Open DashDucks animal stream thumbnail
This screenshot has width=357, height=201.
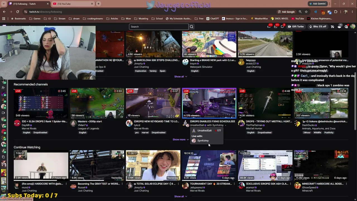(x=321, y=103)
